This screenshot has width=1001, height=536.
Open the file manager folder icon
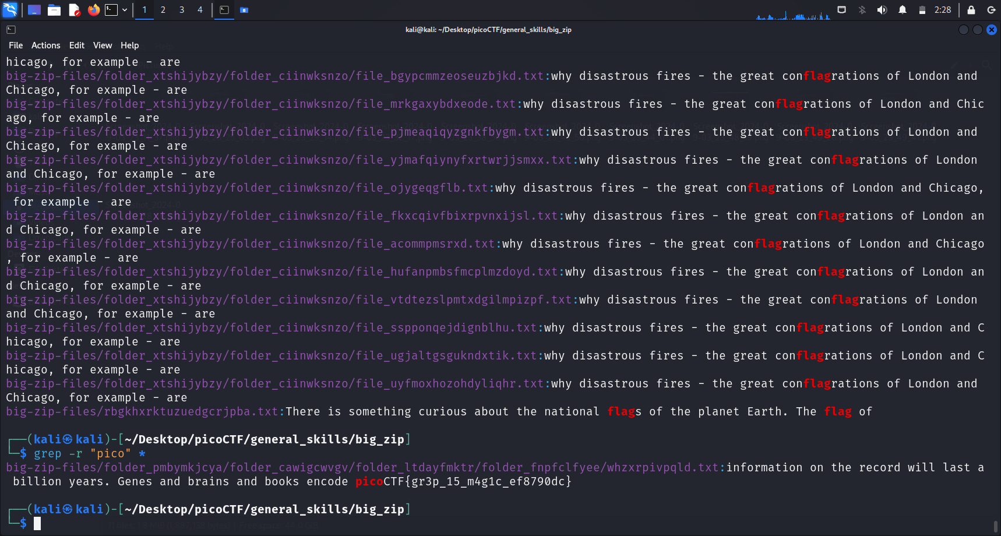pos(54,10)
